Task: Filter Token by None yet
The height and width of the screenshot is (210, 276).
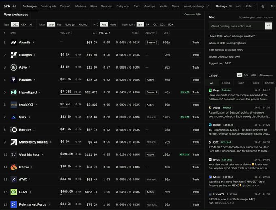Action: 70,24
